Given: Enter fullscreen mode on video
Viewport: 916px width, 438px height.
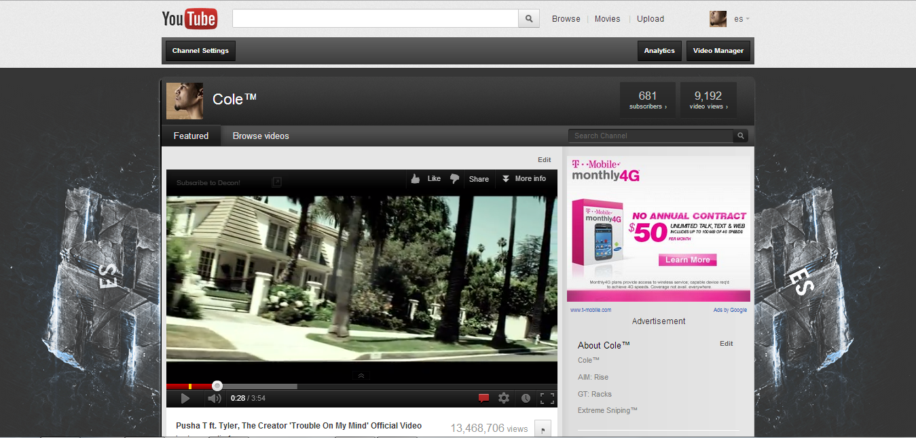Looking at the screenshot, I should 547,399.
